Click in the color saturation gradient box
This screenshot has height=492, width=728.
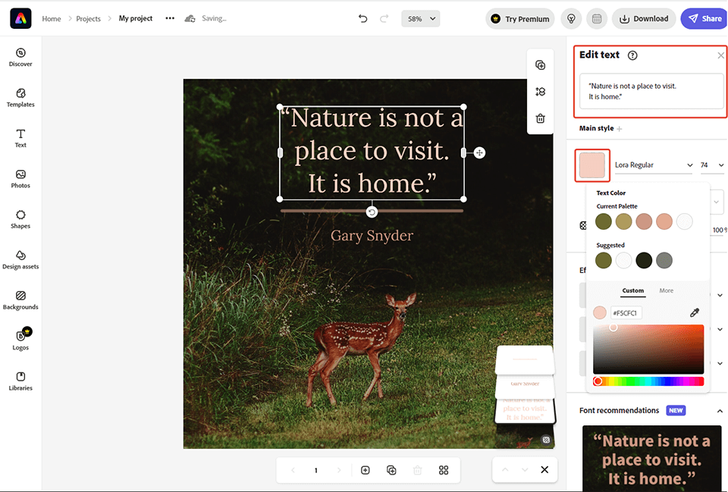[648, 349]
